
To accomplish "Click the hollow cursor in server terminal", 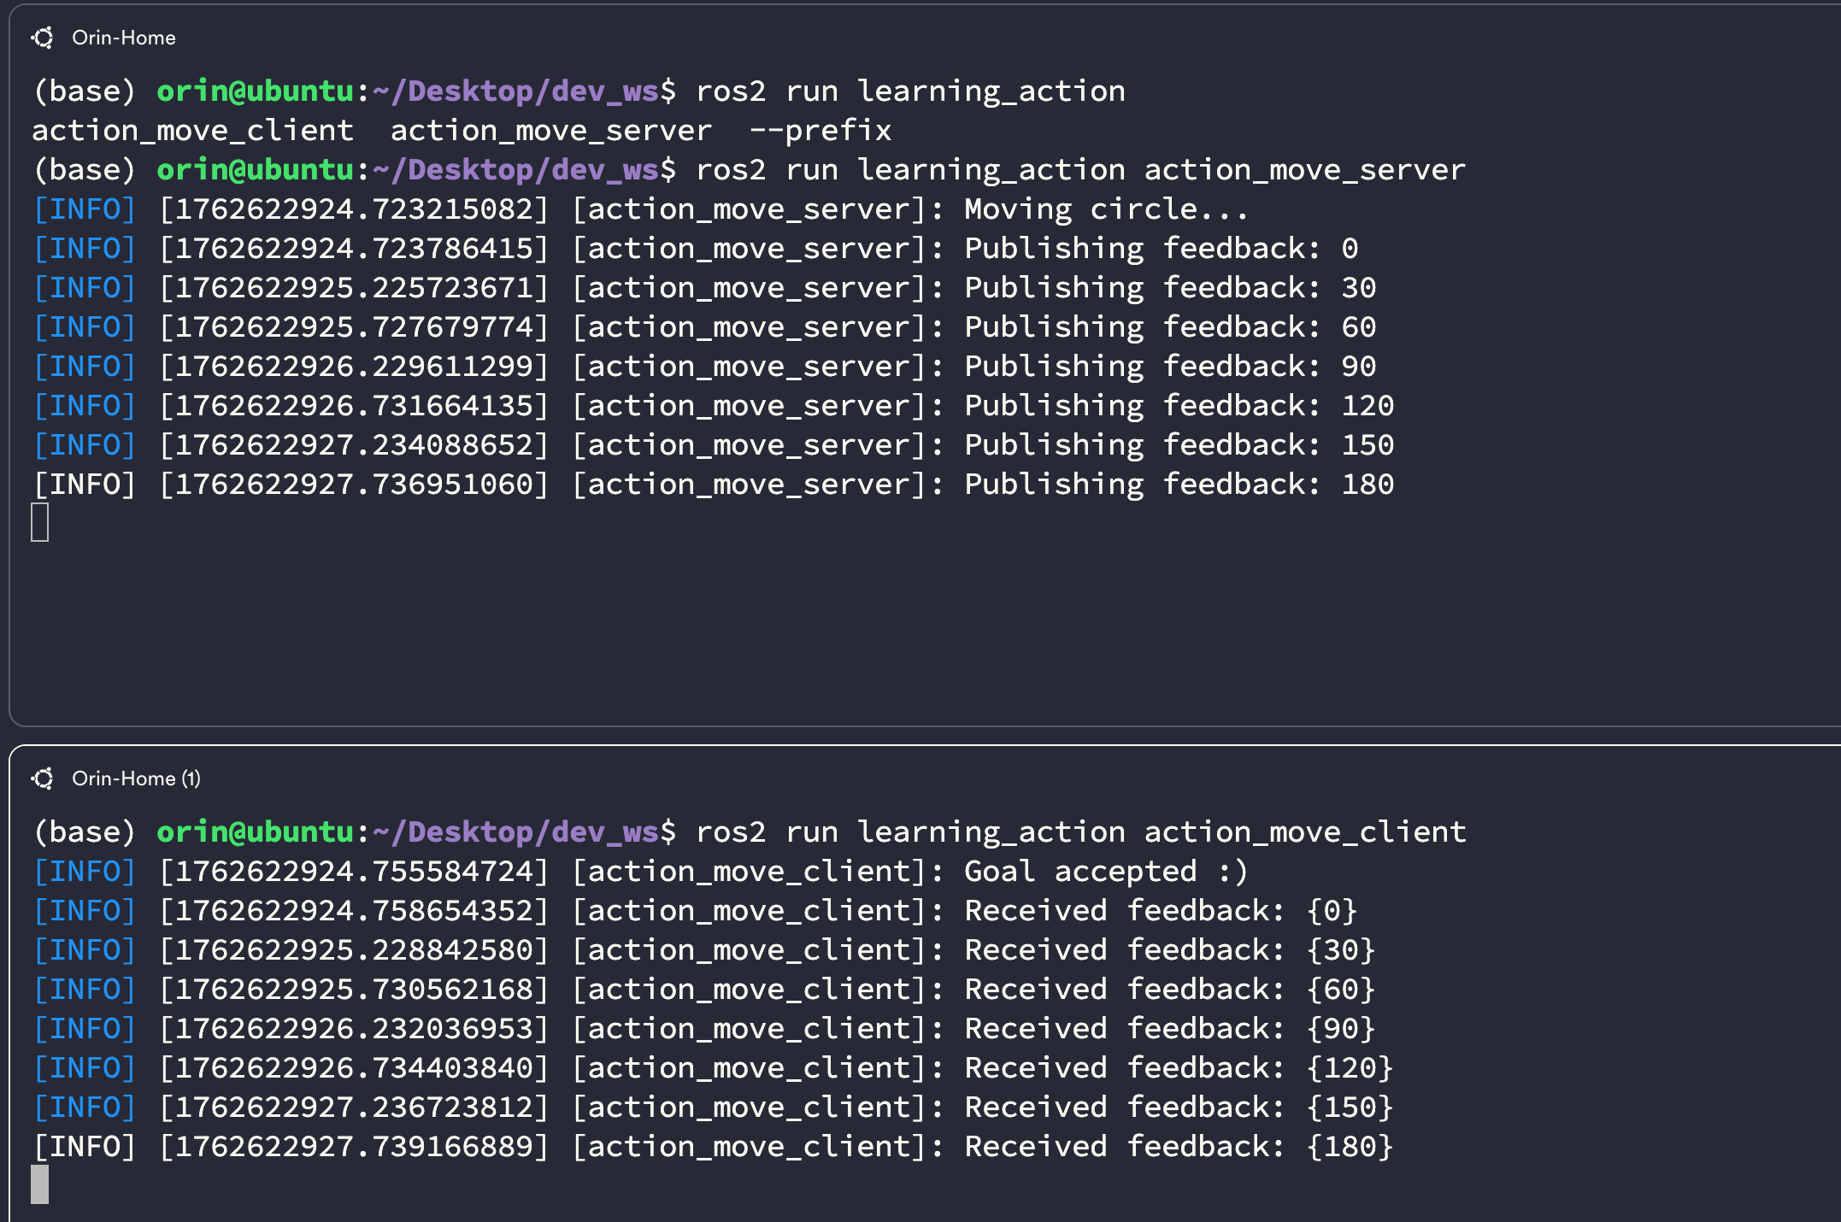I will (x=39, y=522).
